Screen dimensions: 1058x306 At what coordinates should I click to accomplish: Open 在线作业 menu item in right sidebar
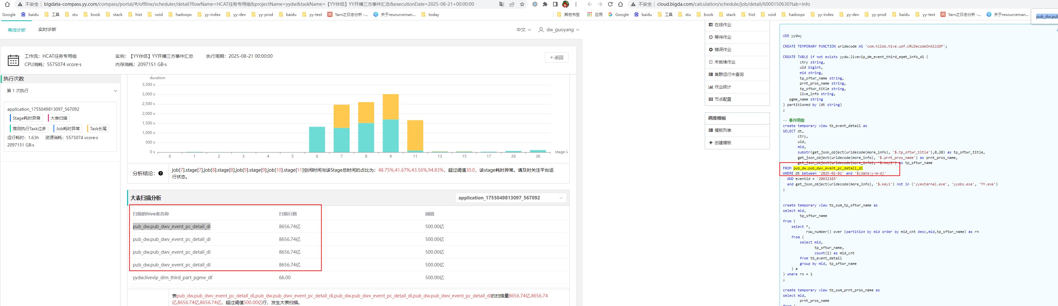point(737,25)
